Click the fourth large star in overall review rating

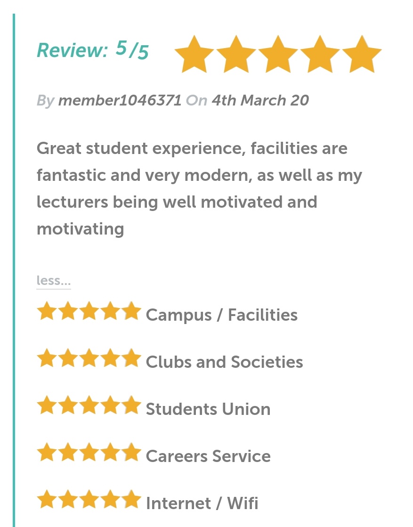coord(320,54)
